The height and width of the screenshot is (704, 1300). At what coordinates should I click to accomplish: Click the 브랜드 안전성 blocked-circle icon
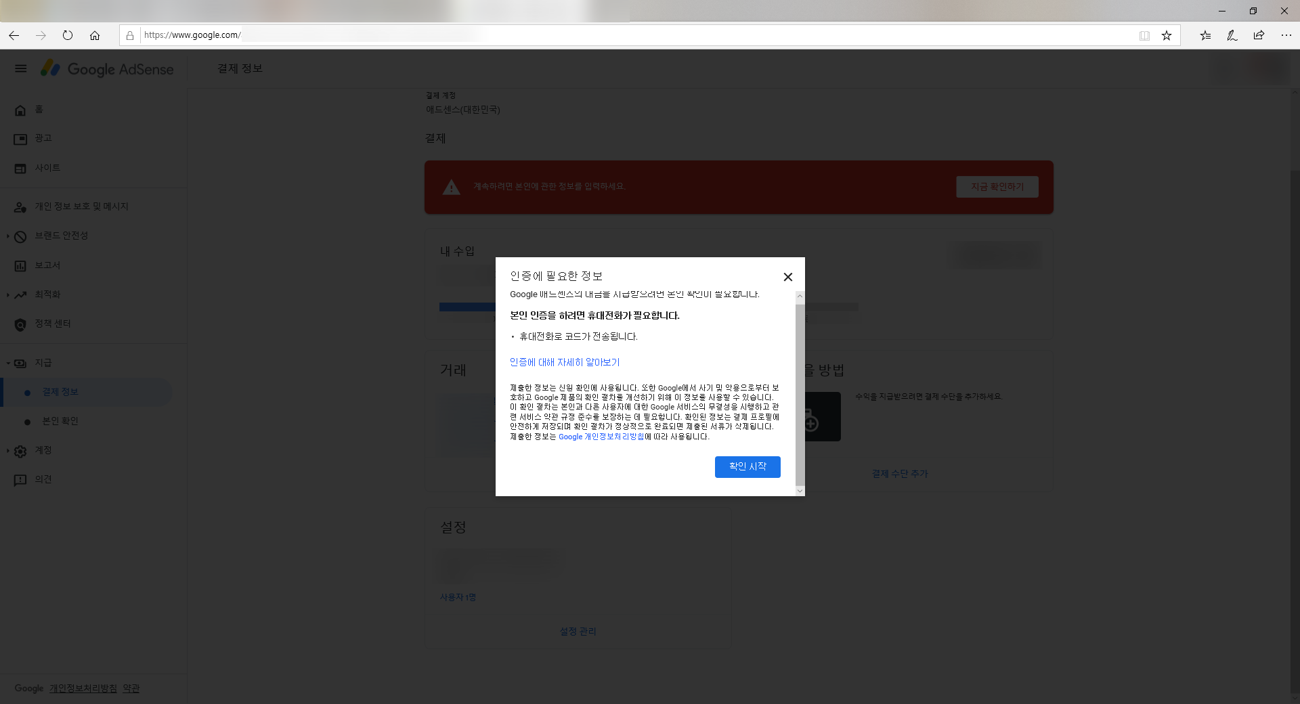click(x=20, y=236)
